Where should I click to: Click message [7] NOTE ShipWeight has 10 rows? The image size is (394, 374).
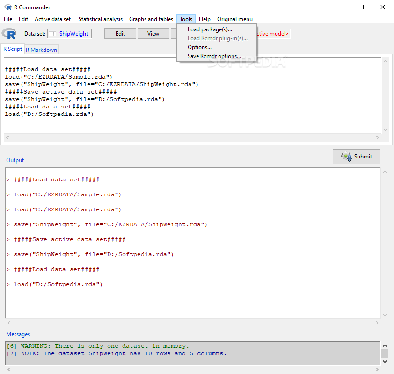117,354
